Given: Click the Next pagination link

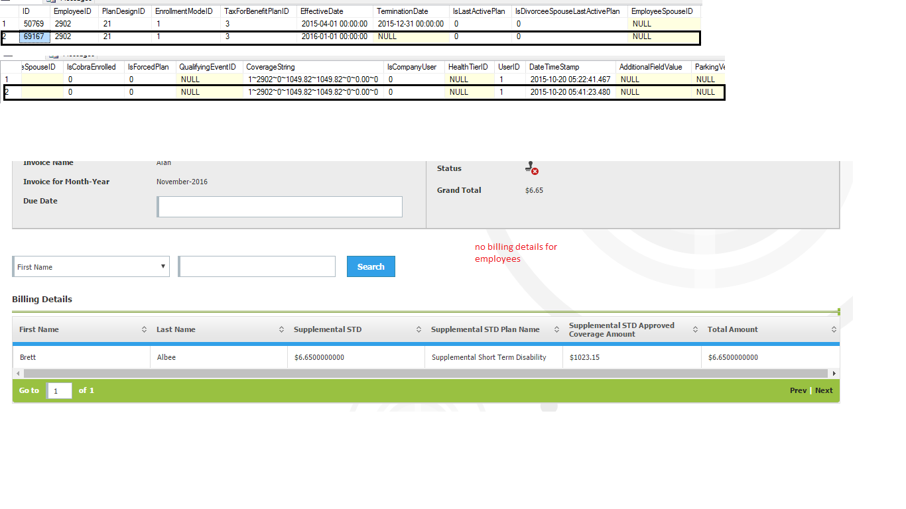Looking at the screenshot, I should pyautogui.click(x=824, y=390).
